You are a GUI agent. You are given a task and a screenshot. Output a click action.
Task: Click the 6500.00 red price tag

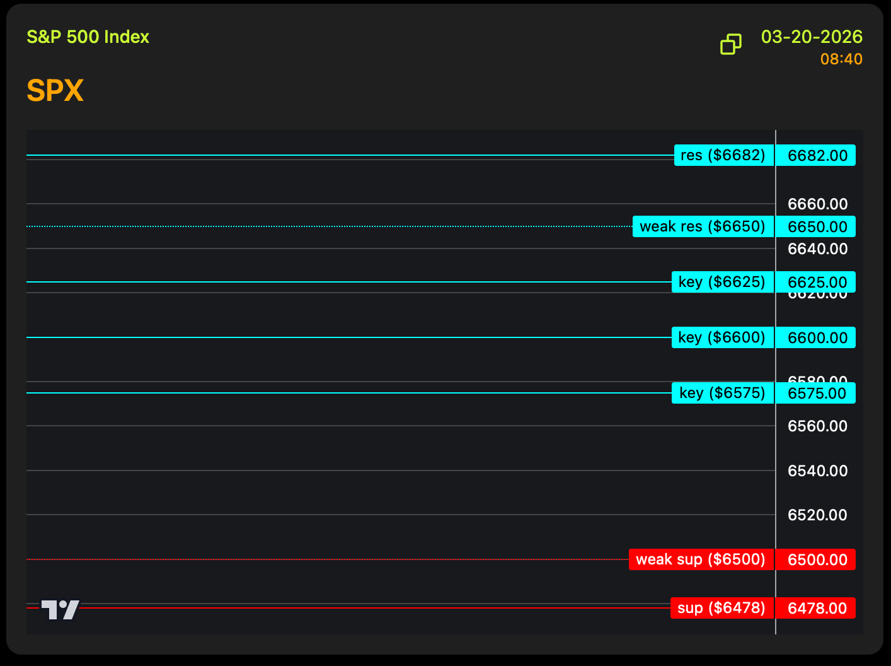point(817,560)
